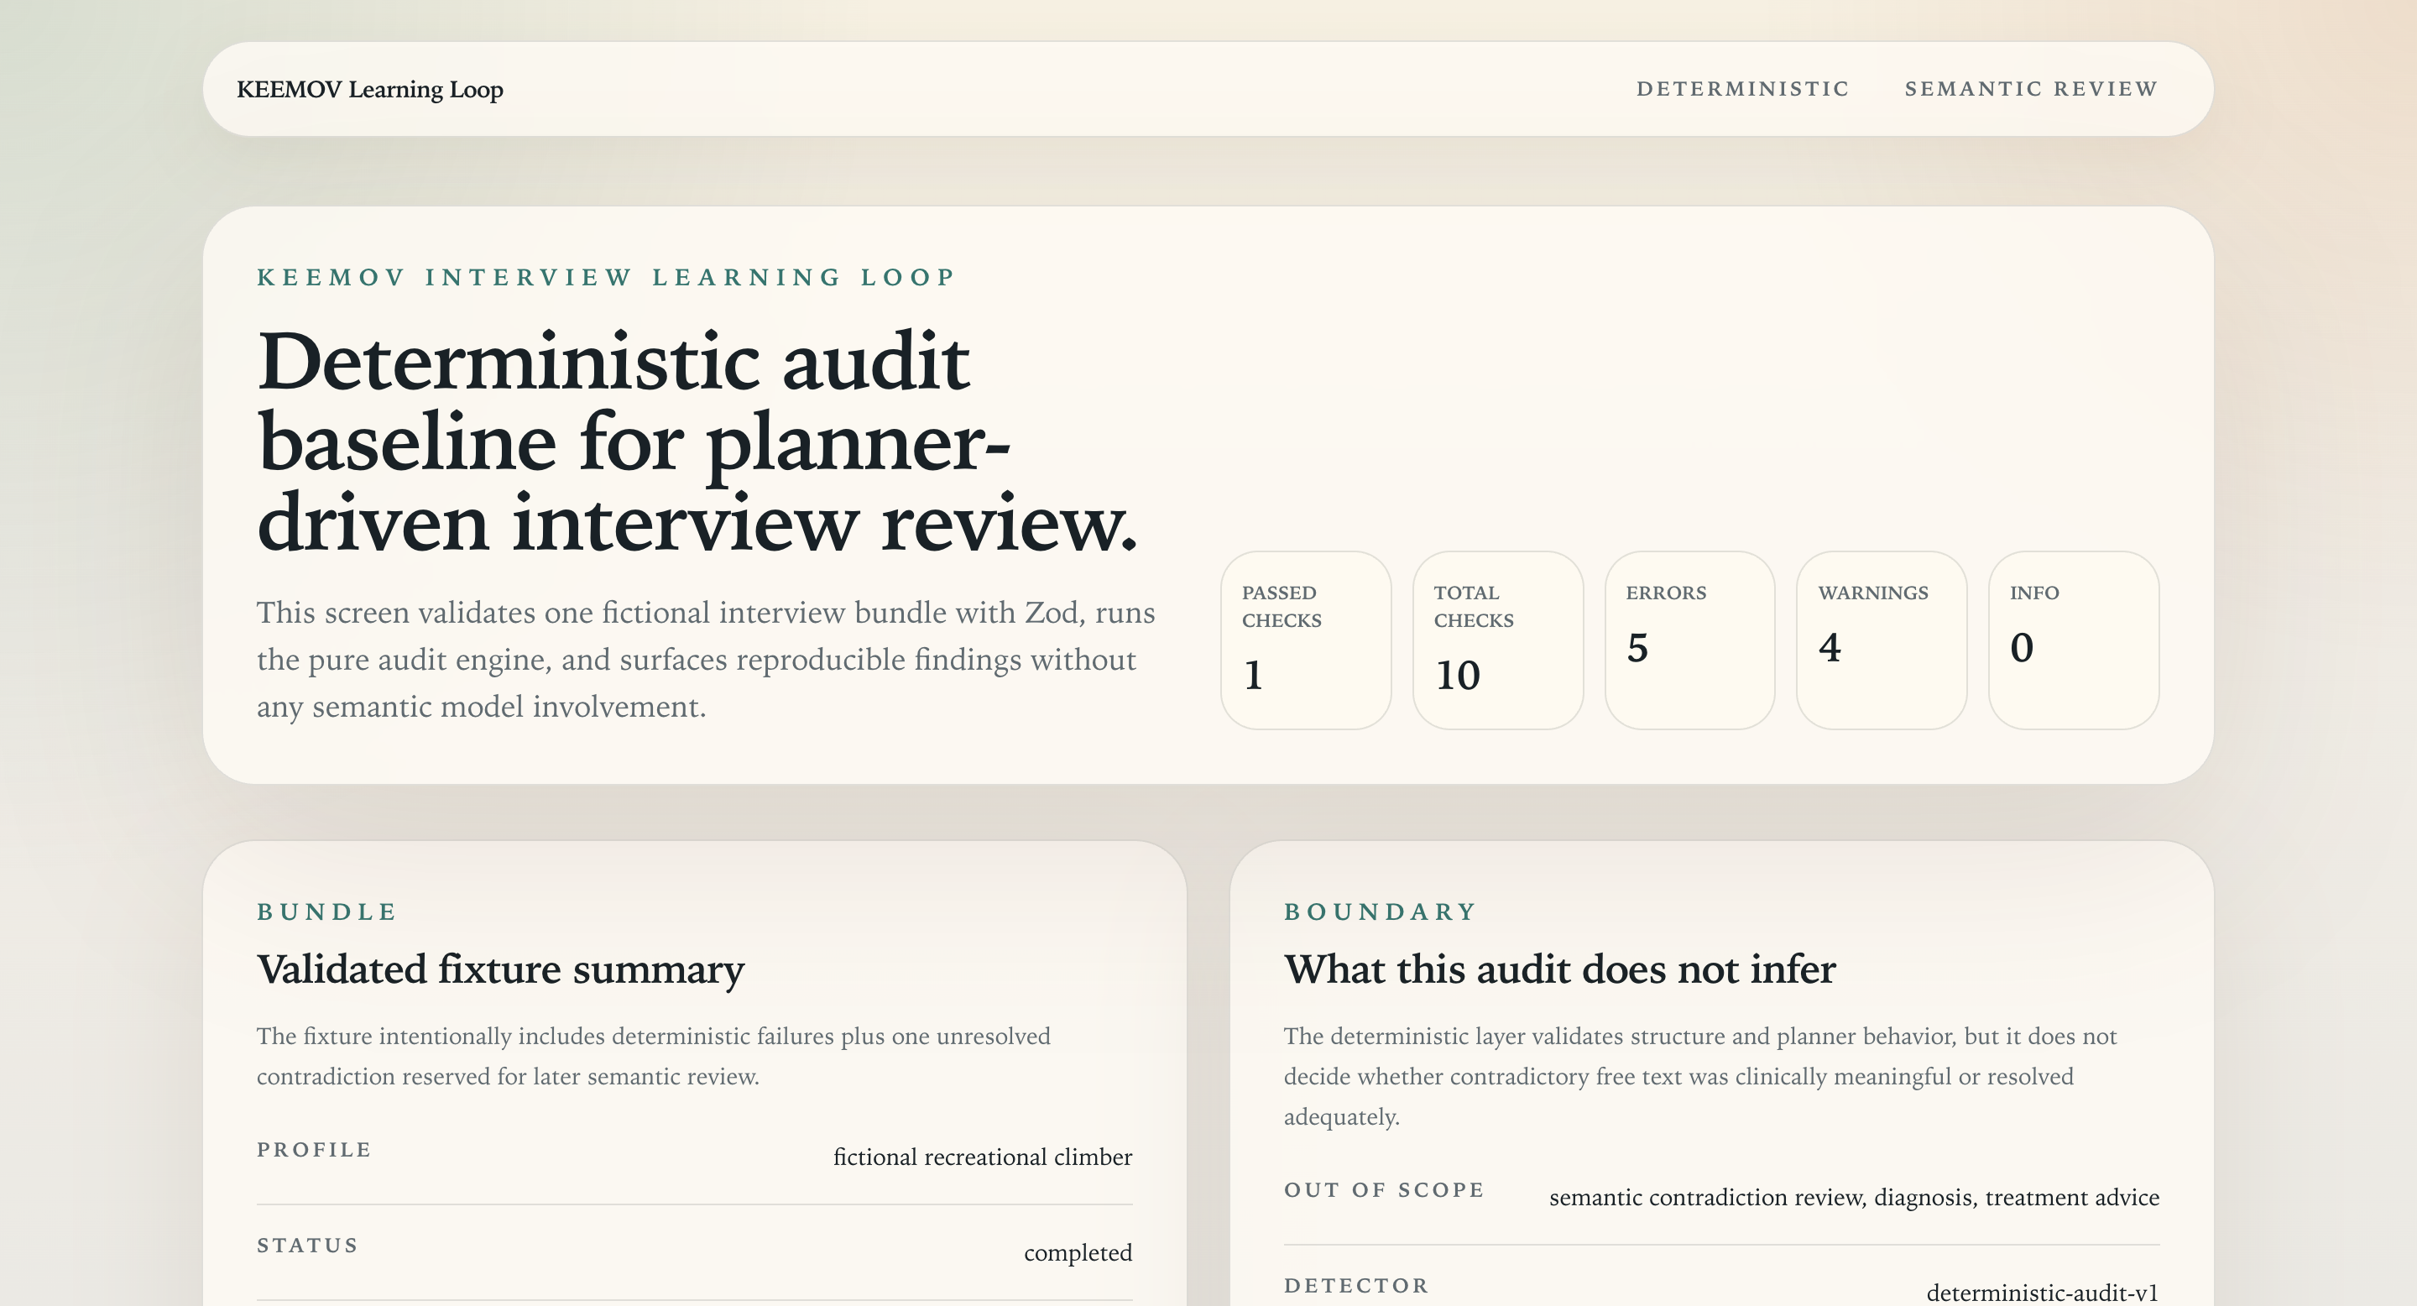
Task: Click the Deterministic audit baseline headline
Action: click(697, 441)
